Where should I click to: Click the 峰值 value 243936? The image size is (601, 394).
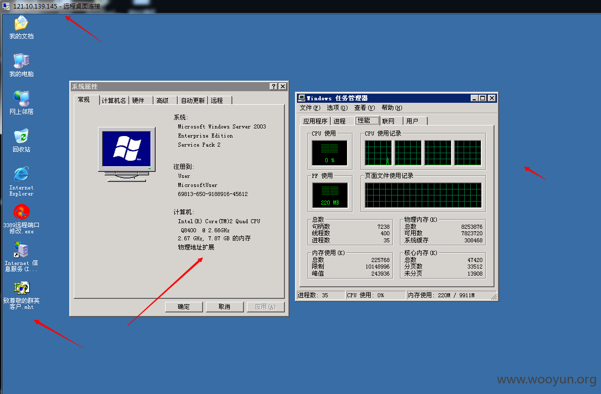click(x=380, y=274)
